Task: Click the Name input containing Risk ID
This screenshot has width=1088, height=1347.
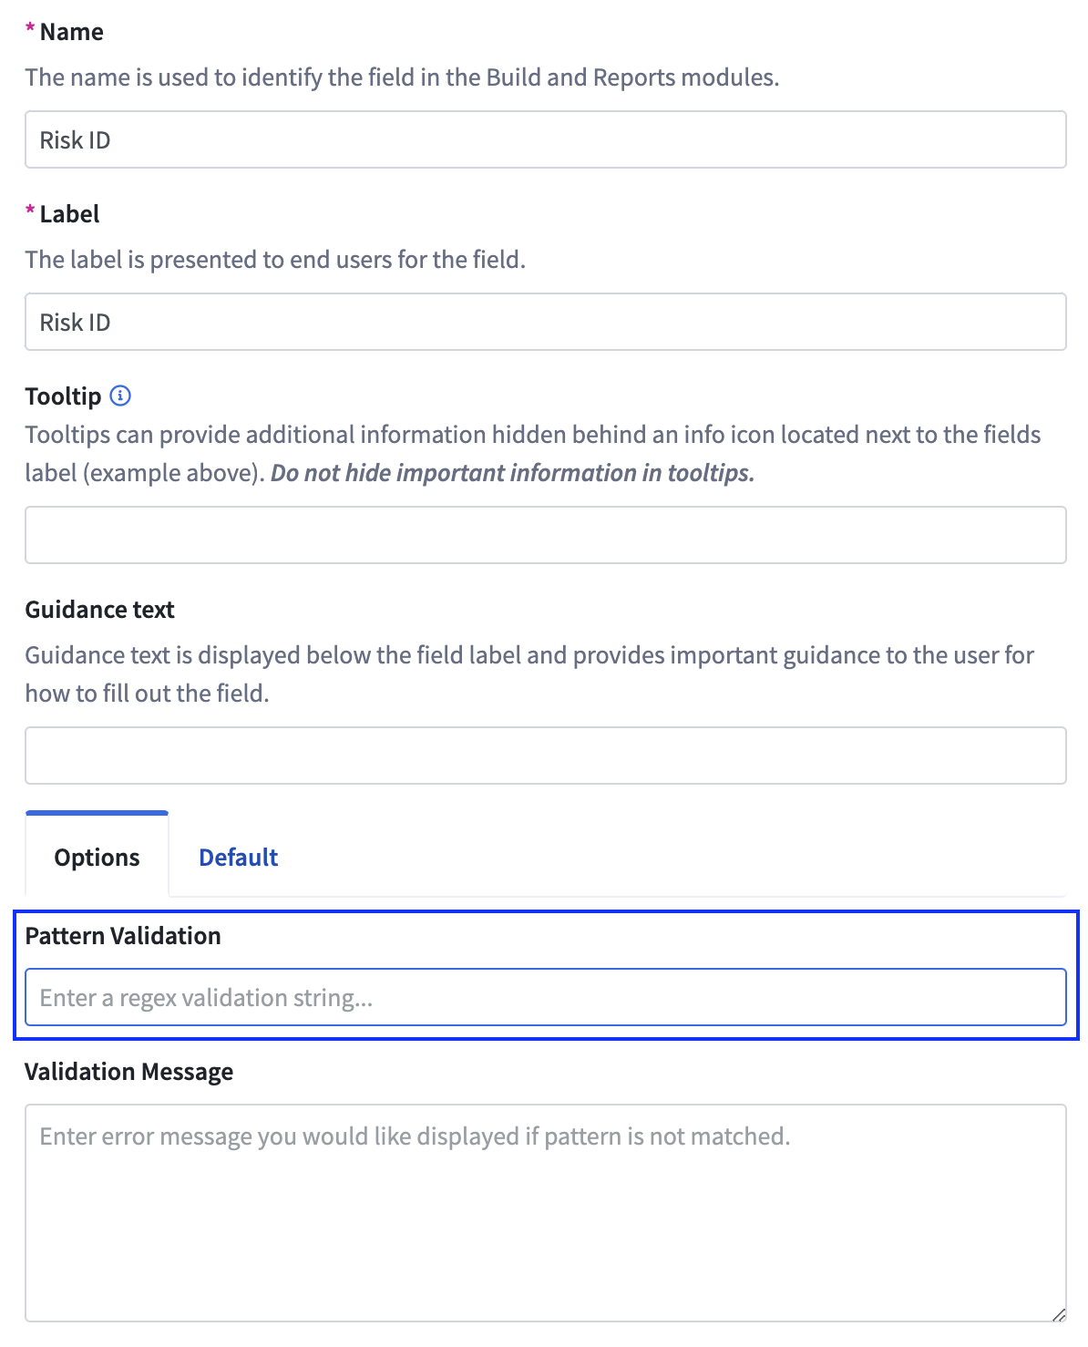Action: coord(545,139)
